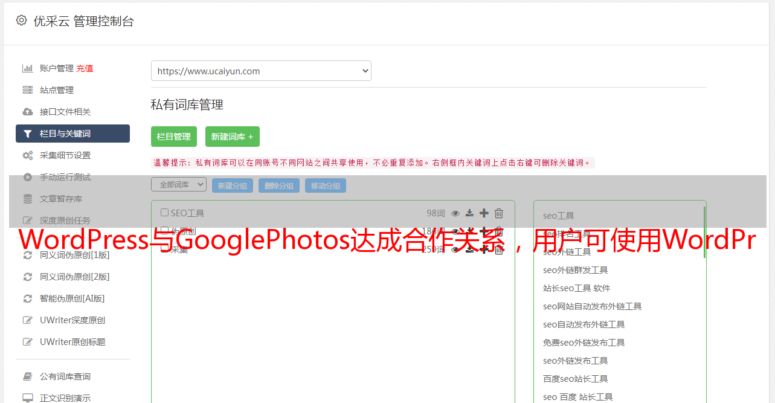
Task: Click the keyword list green scrollbar
Action: point(704,233)
